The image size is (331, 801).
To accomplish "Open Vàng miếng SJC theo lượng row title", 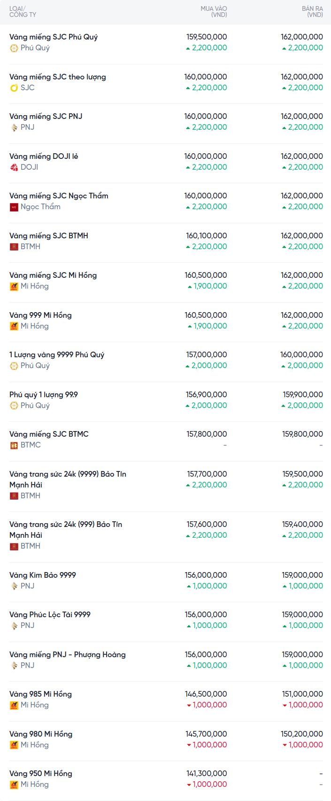I will pyautogui.click(x=58, y=77).
